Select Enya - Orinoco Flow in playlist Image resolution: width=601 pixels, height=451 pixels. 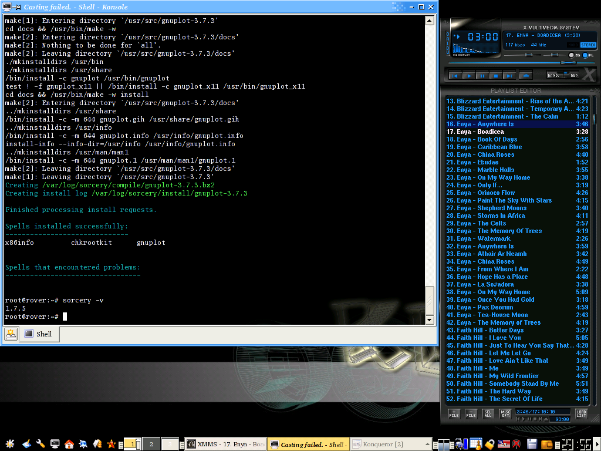(x=496, y=193)
